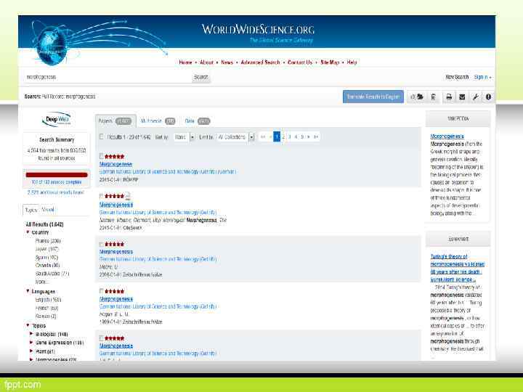This screenshot has width=523, height=392.
Task: Click the trash/clear icon in results toolbar
Action: tap(433, 97)
